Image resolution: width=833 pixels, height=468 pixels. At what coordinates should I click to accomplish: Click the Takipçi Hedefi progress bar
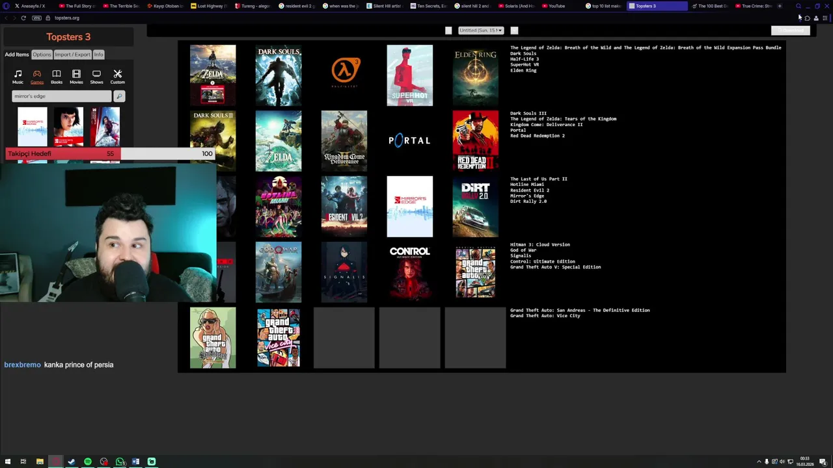(x=109, y=153)
